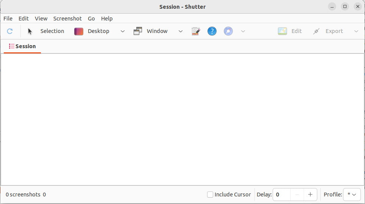Click the Redo last screenshot refresh icon

pyautogui.click(x=10, y=31)
